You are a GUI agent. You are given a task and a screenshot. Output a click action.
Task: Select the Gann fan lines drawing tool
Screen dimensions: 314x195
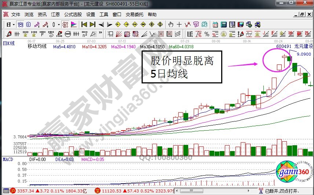pyautogui.click(x=118, y=34)
